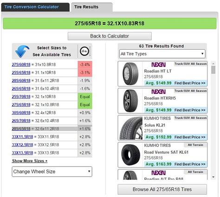Open the 33X12.5R18 size link
The height and width of the screenshot is (197, 220).
[x=22, y=145]
